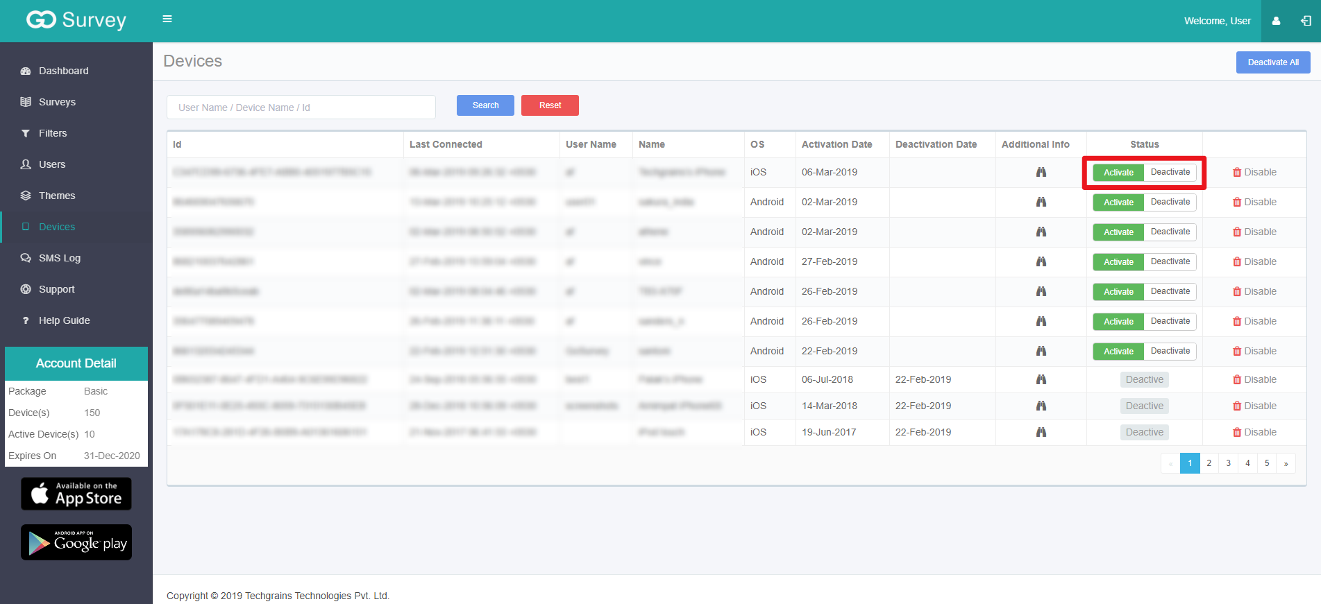Viewport: 1321px width, 604px height.
Task: Click the next page arrow in pagination
Action: [1286, 463]
